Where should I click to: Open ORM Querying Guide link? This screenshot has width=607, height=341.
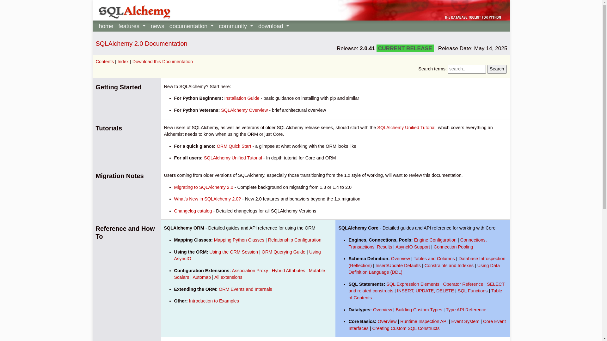(x=284, y=252)
